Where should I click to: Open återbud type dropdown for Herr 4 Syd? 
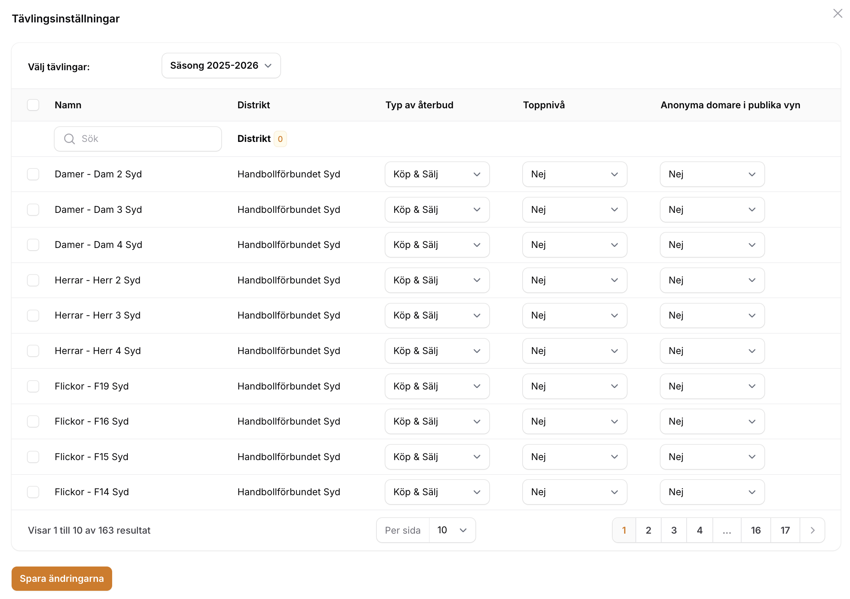point(437,351)
